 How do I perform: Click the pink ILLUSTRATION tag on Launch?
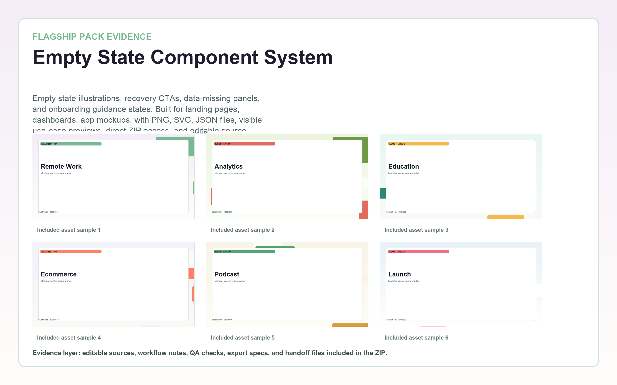[x=418, y=252]
